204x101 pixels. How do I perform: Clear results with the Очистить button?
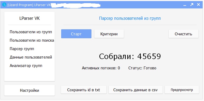coord(183,34)
